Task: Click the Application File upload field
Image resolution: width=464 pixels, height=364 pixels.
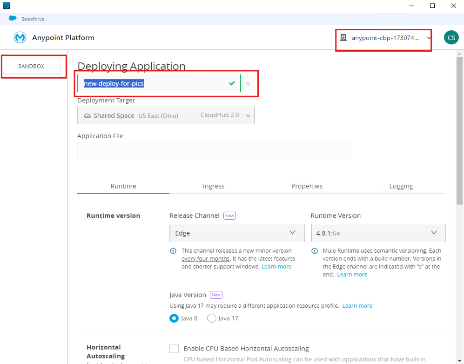Action: pos(214,151)
